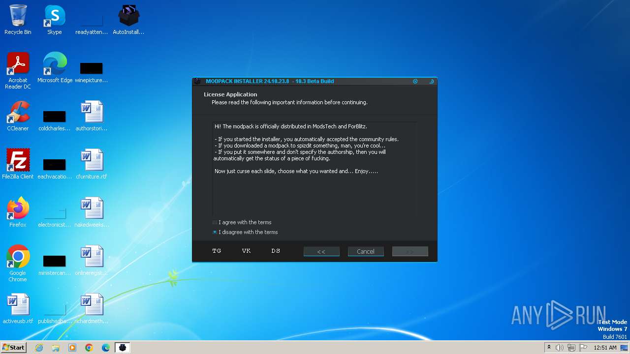The image size is (630, 354).
Task: Open the VK link
Action: 247,251
